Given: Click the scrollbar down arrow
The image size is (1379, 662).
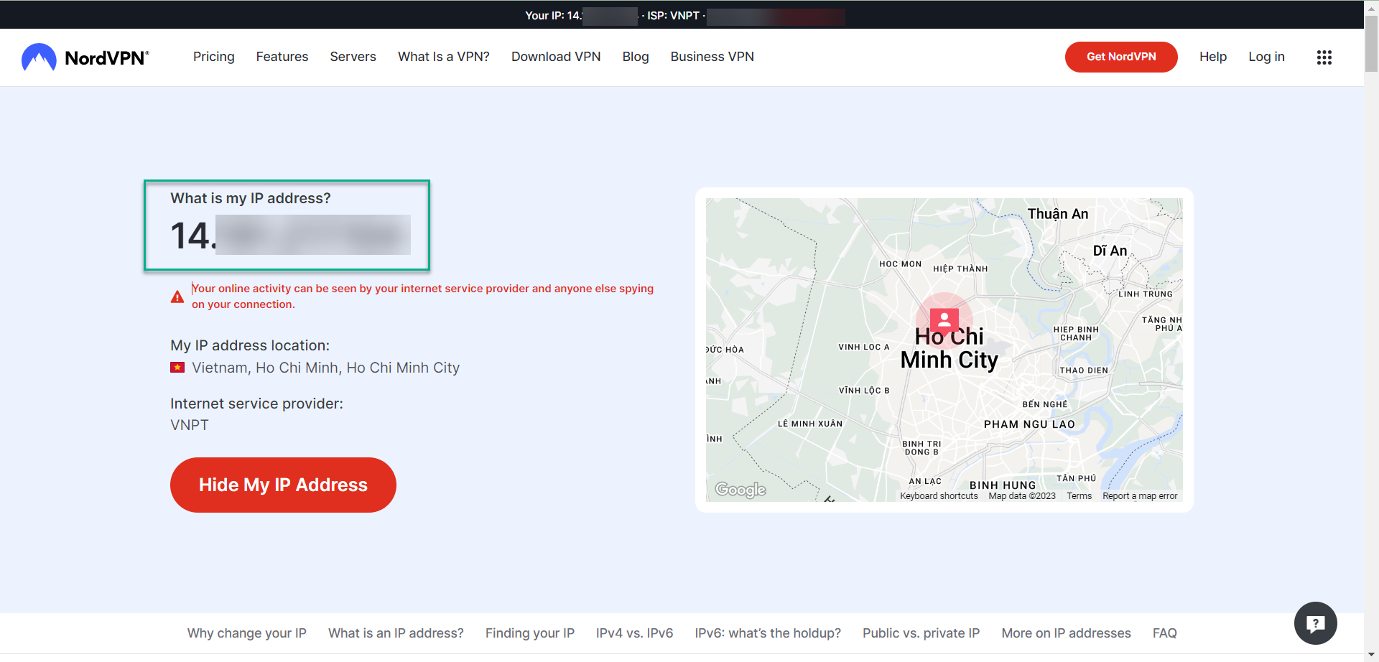Looking at the screenshot, I should point(1371,655).
